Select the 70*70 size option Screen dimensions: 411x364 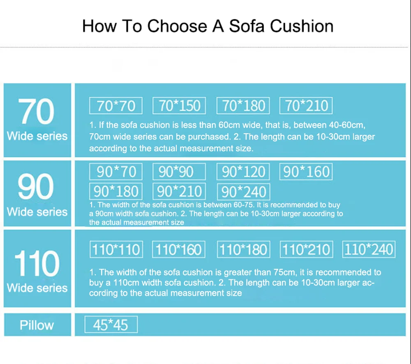tap(116, 106)
